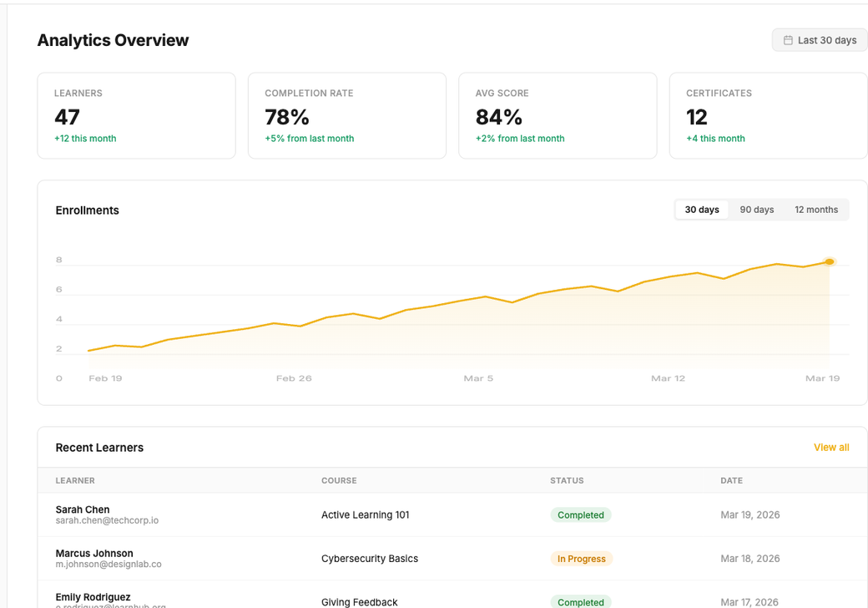Click Completed status badge for Sarah Chen
The height and width of the screenshot is (608, 868).
click(580, 515)
